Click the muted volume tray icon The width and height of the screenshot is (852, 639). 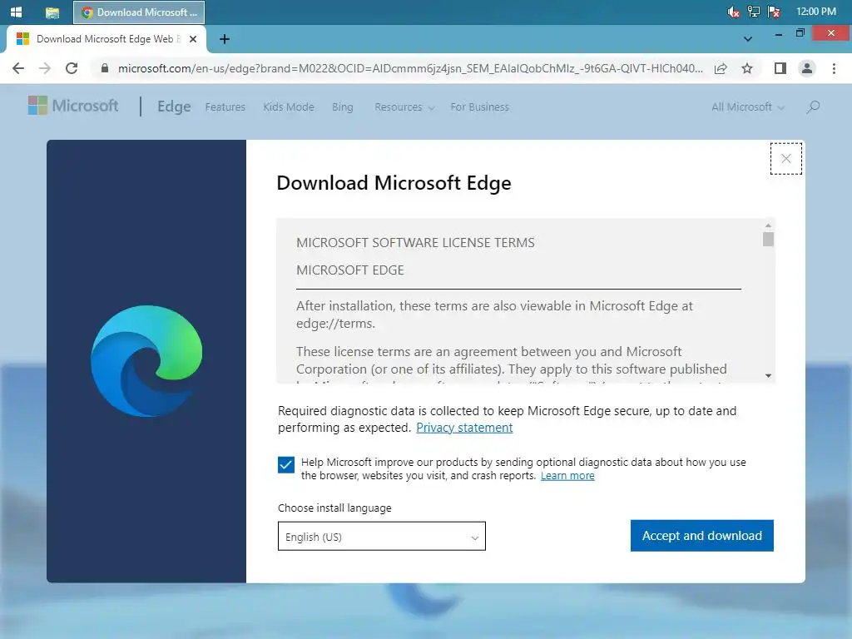tap(733, 12)
